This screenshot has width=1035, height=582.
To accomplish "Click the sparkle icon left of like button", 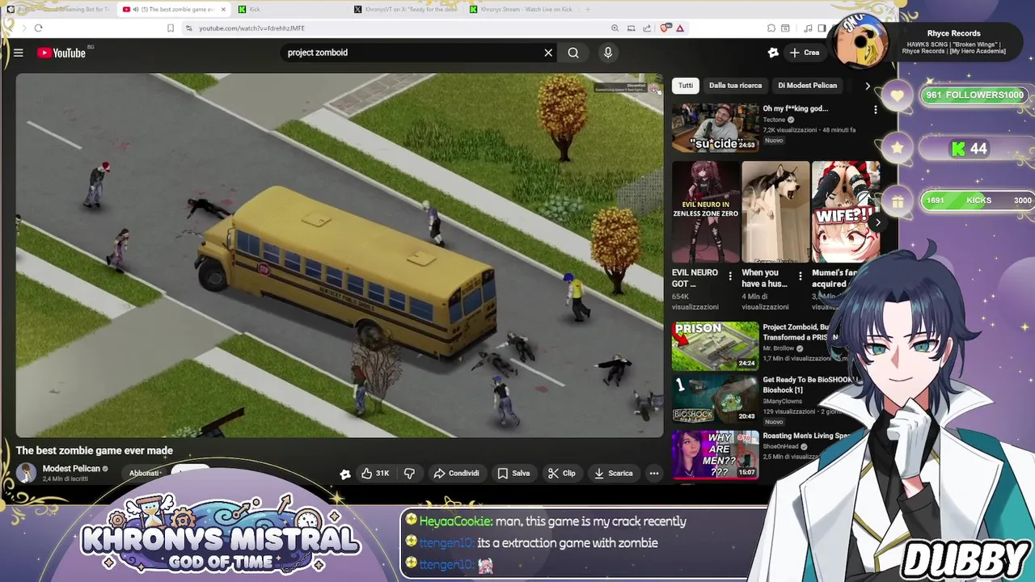I will click(345, 474).
